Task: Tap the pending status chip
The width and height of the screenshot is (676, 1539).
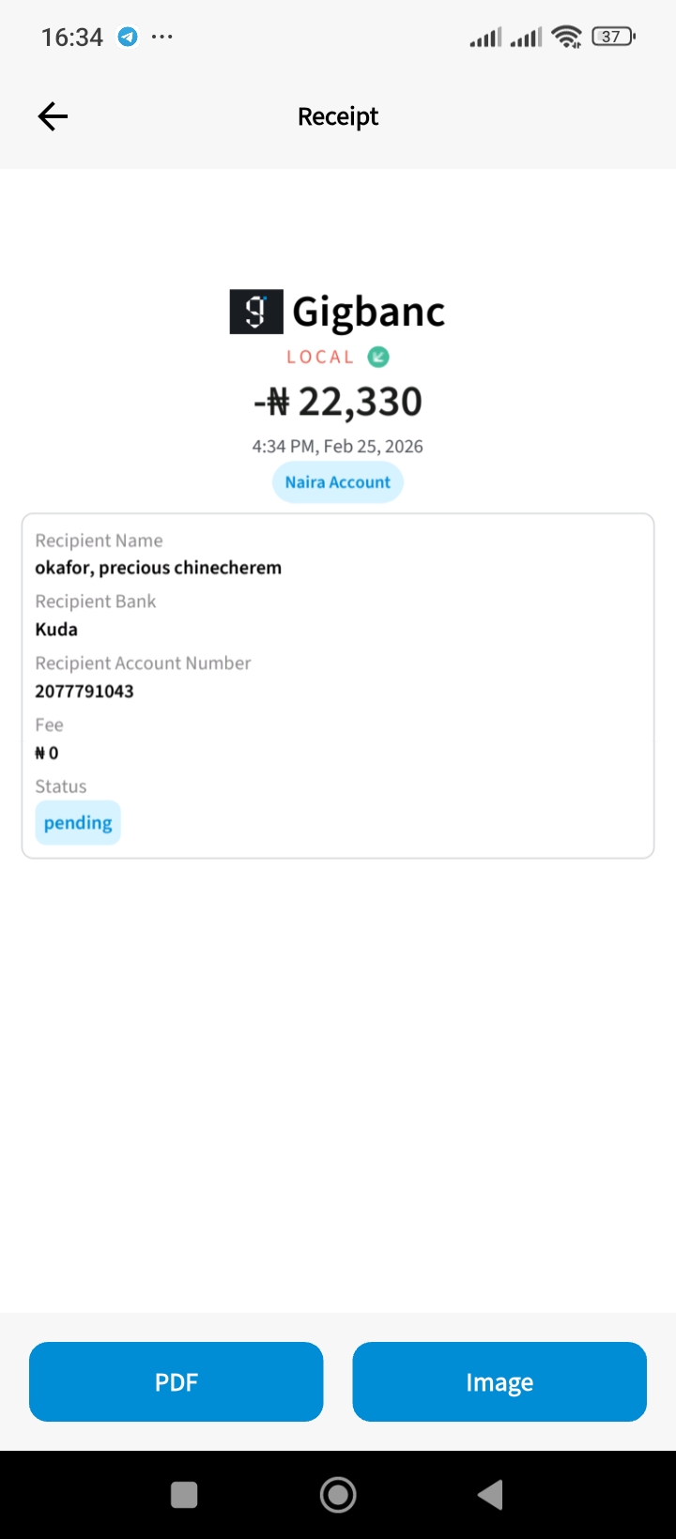Action: tap(78, 823)
